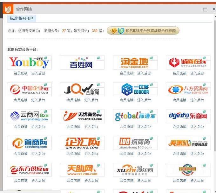Click 进入后台 under 百姓网
Viewport: 216px width, 193px height.
pos(91,73)
